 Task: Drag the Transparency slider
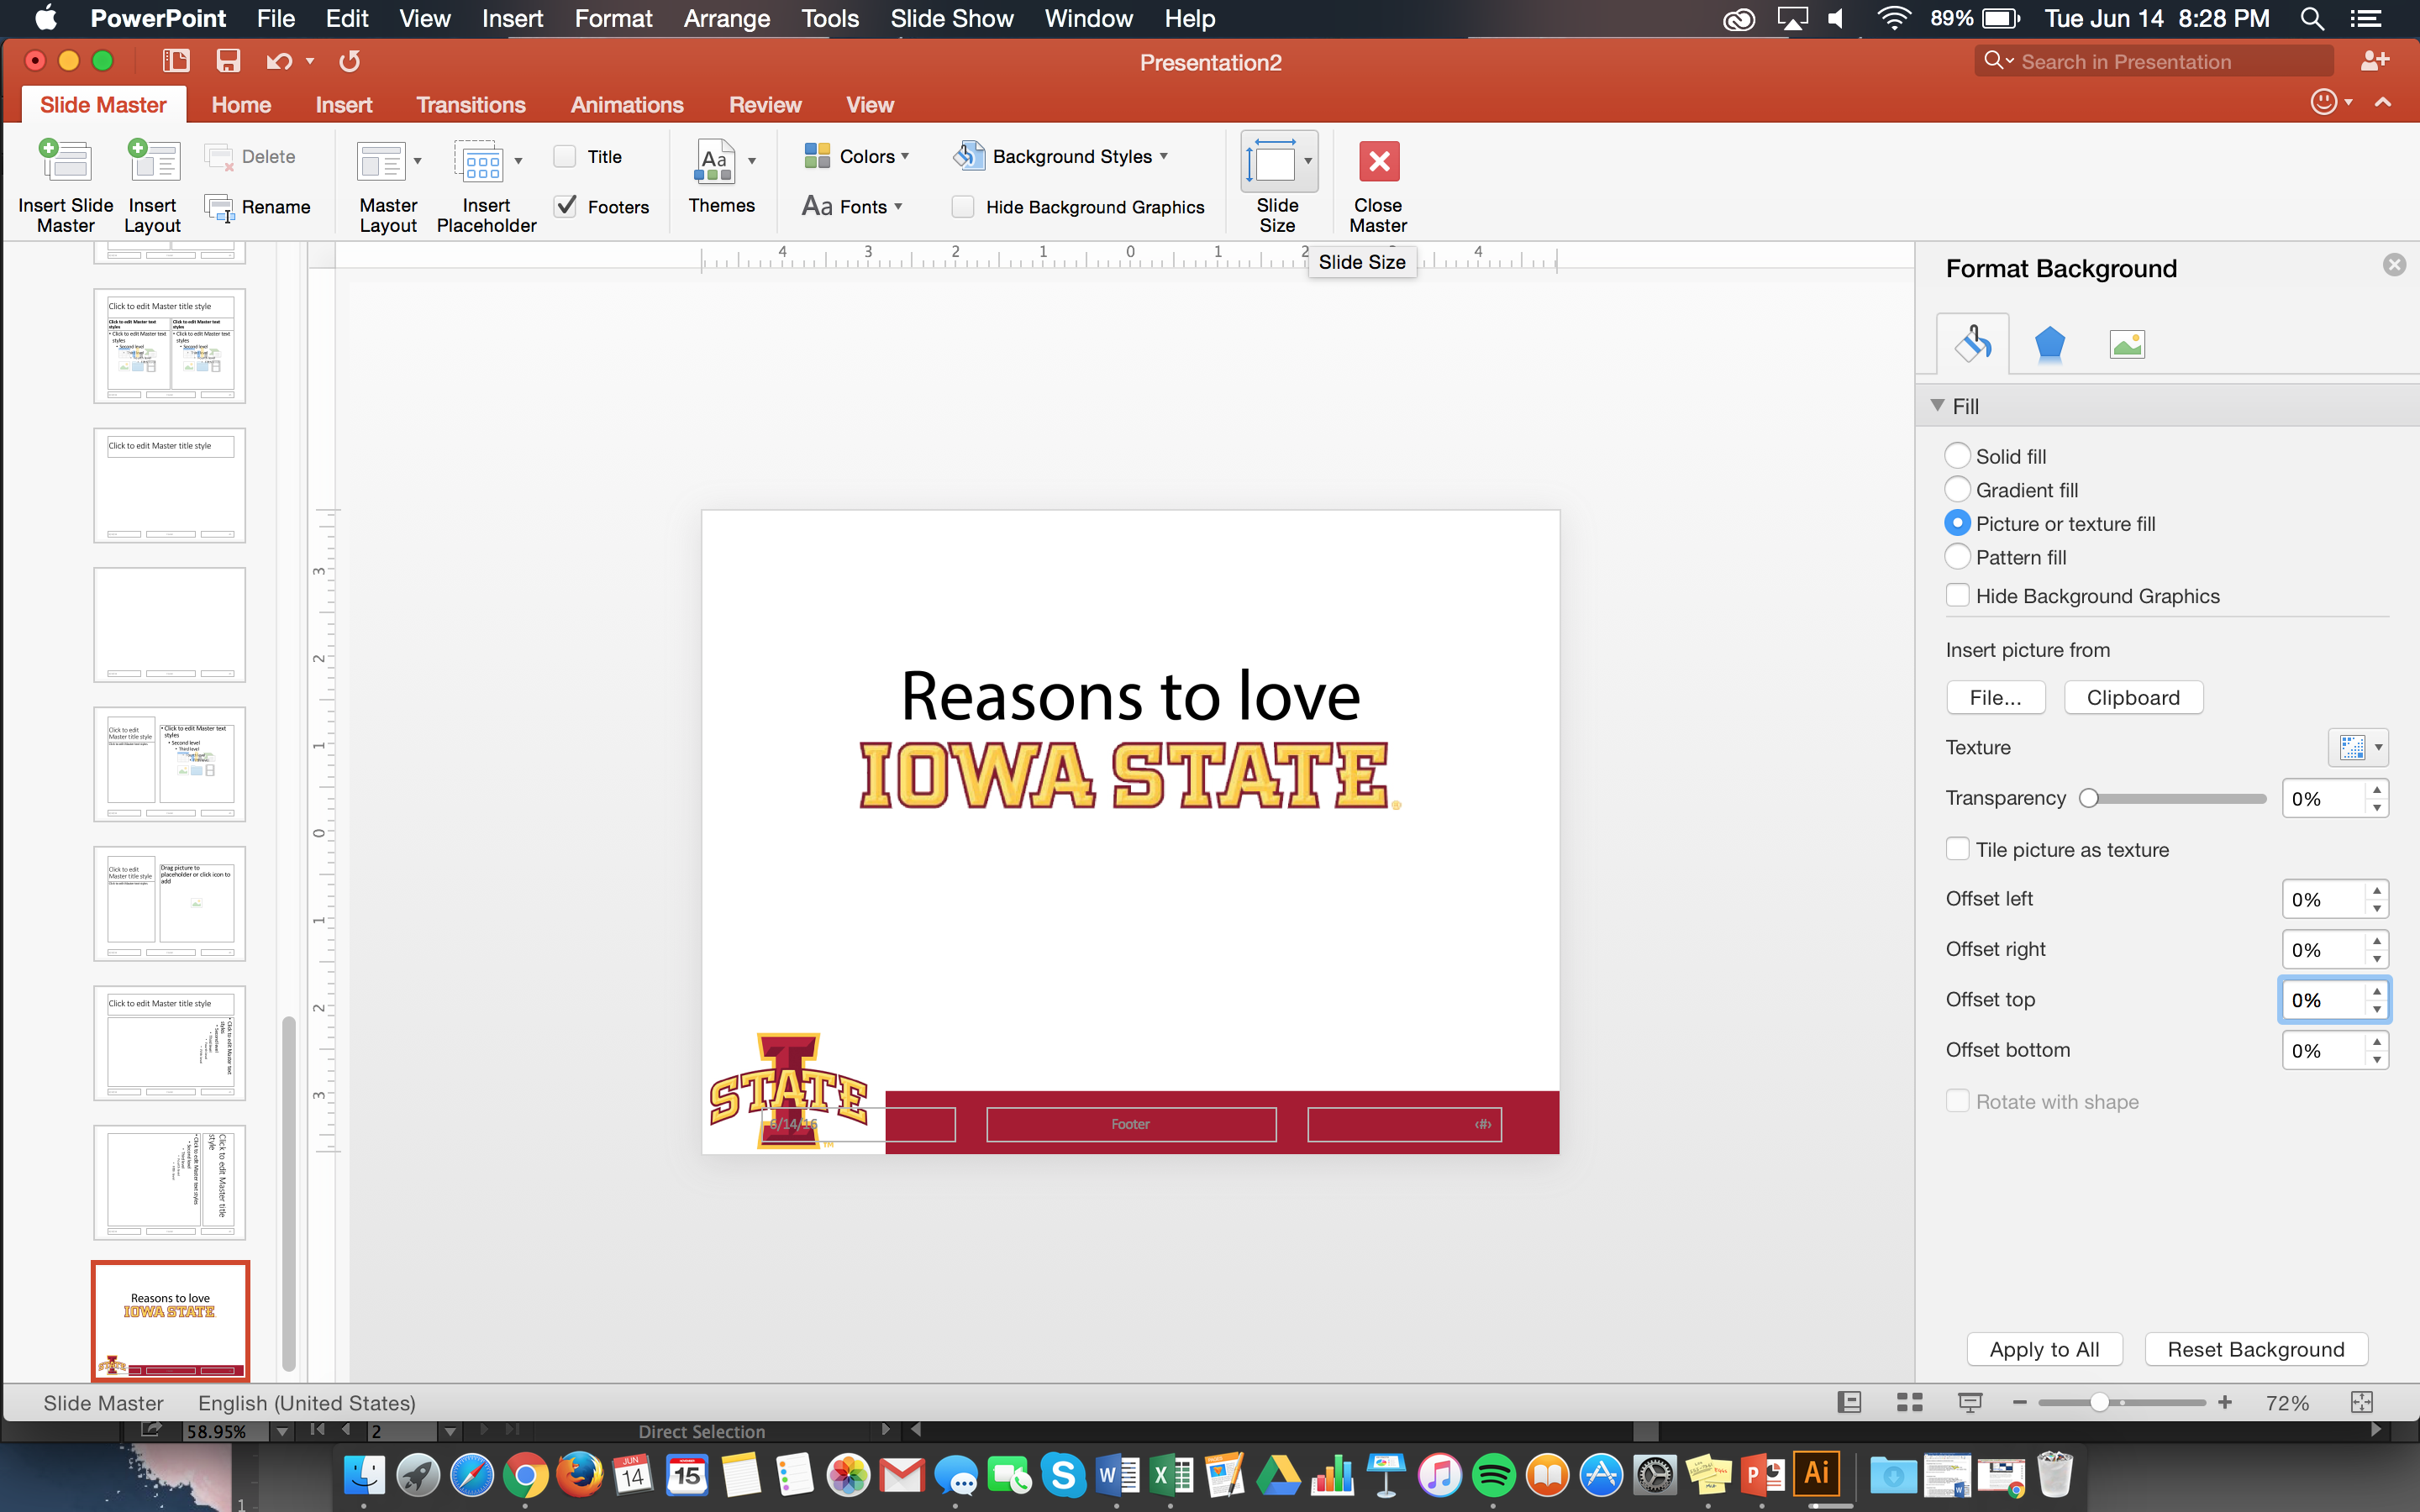[x=2089, y=798]
